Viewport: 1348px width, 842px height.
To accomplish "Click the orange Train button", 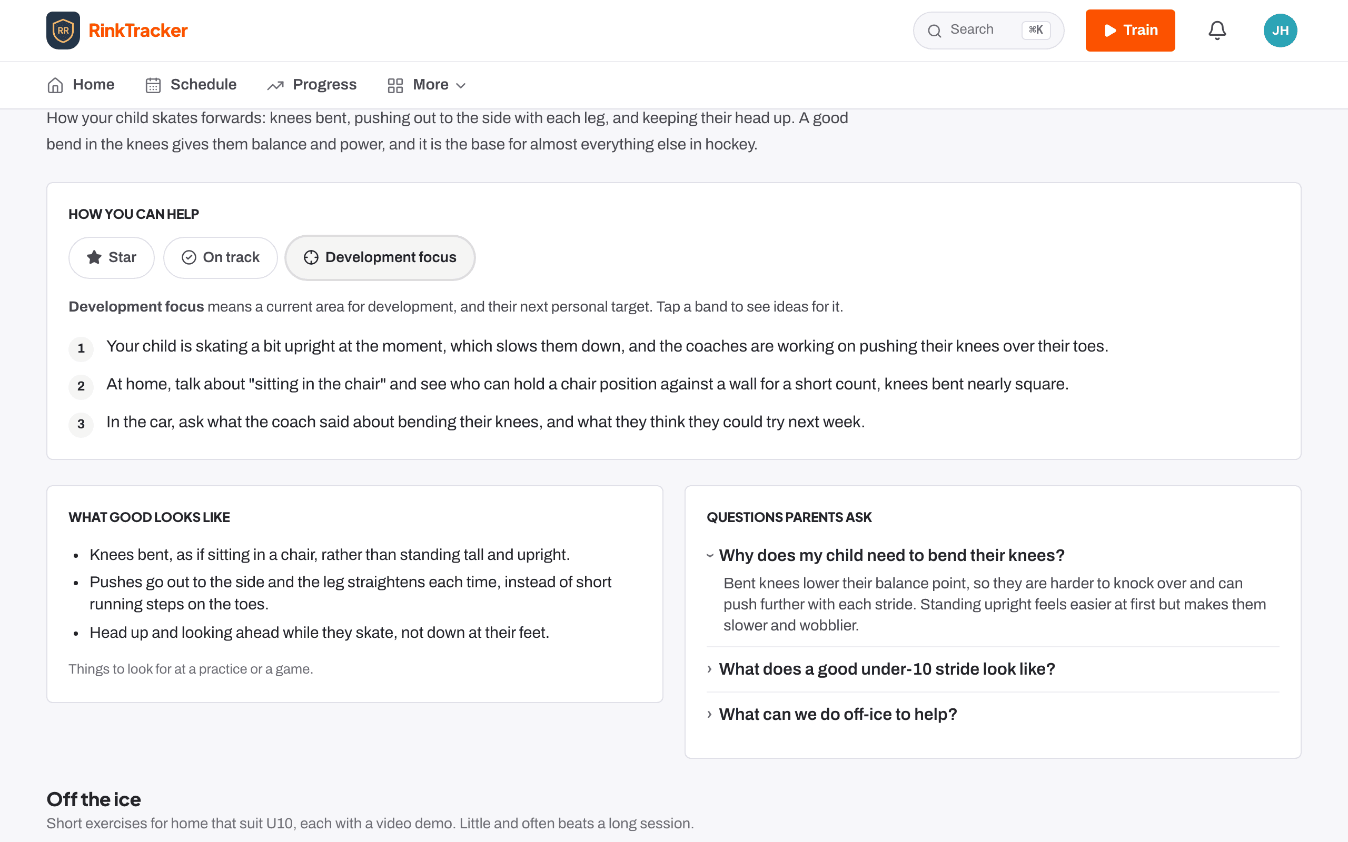I will [x=1130, y=31].
